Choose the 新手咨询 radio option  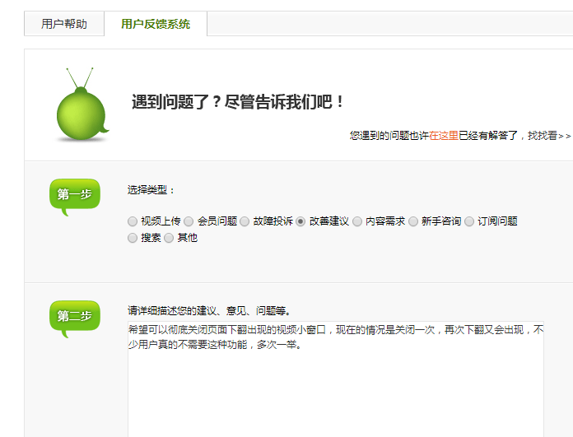click(413, 221)
